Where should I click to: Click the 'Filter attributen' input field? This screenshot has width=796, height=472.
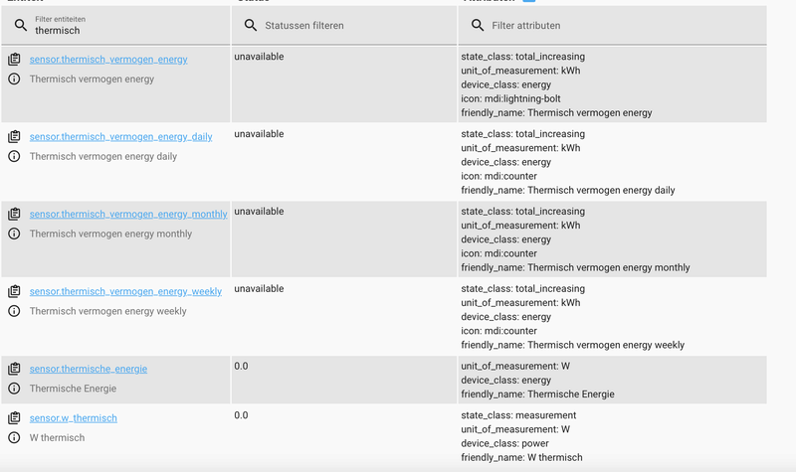tap(622, 26)
